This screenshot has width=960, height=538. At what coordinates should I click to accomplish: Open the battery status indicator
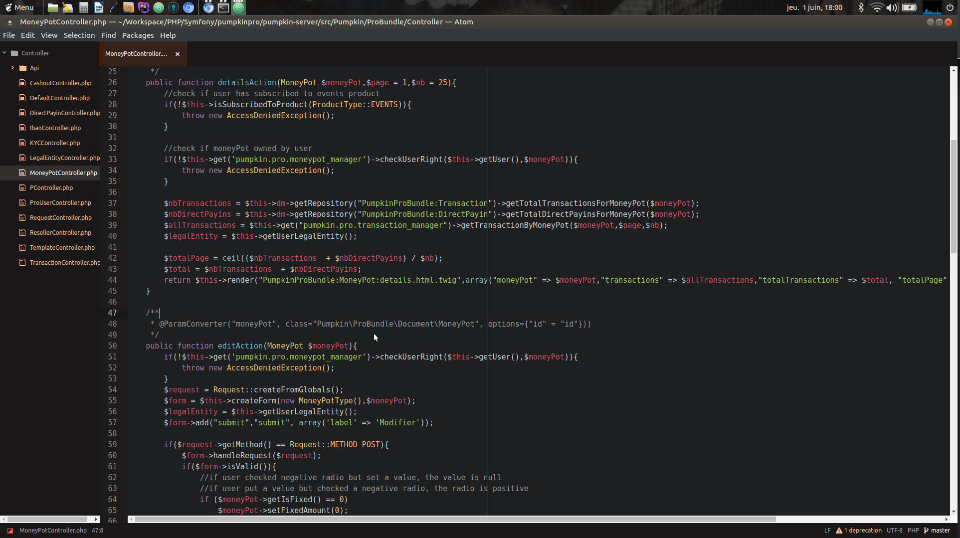tap(910, 7)
